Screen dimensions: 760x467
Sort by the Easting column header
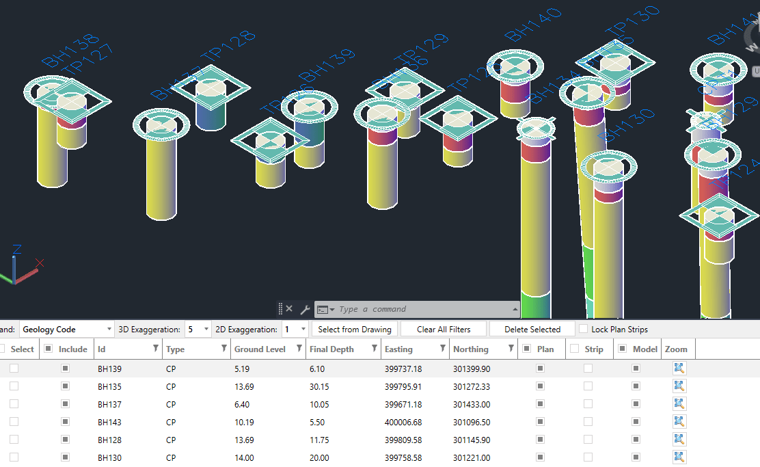(398, 349)
